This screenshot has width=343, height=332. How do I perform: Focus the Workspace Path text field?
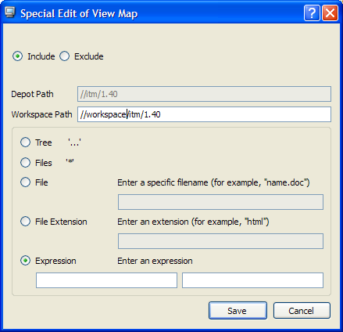tap(204, 114)
